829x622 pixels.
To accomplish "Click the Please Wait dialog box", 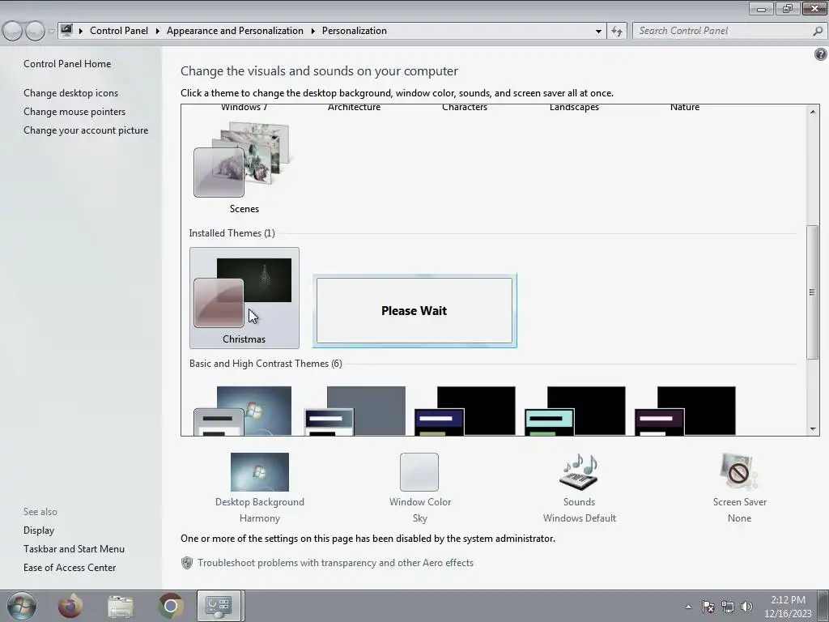I will [x=414, y=311].
